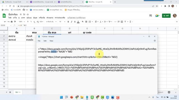Open the fill color picker
This screenshot has height=100, width=179.
pos(83,22)
